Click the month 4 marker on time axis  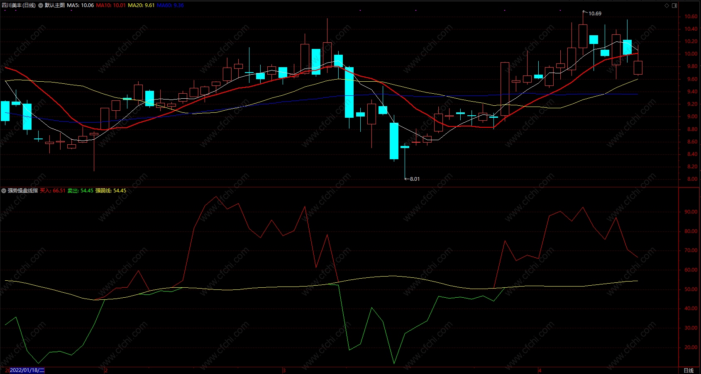[x=540, y=370]
